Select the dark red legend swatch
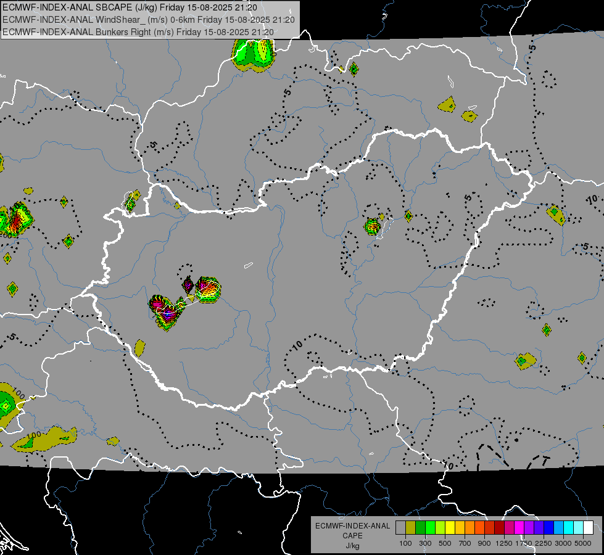 (x=500, y=527)
